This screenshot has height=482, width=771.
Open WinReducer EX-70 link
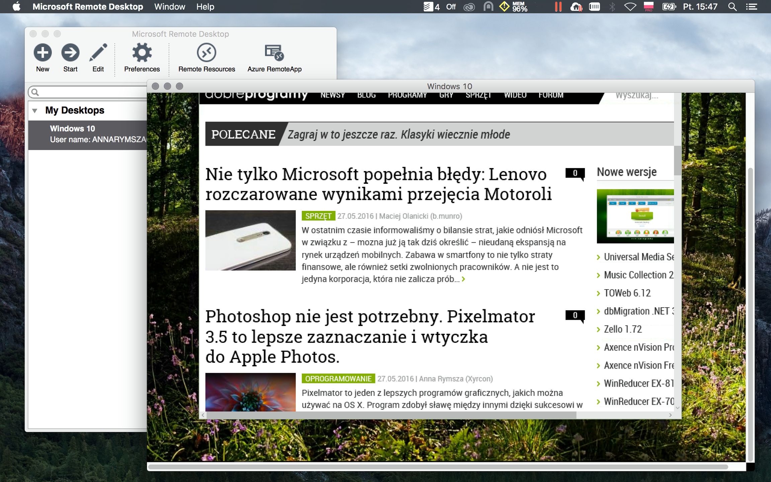638,401
